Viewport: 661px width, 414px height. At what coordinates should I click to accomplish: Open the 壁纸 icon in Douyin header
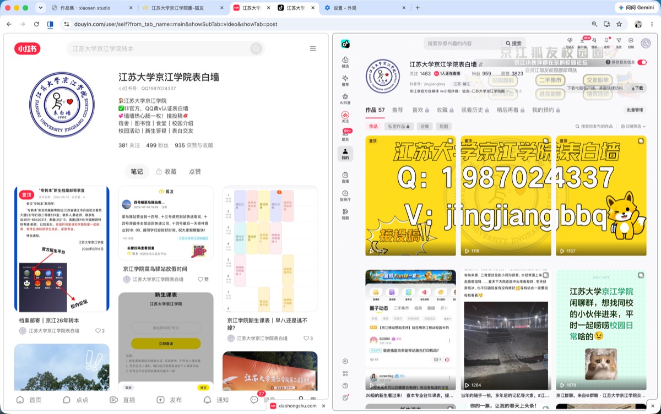tap(594, 41)
